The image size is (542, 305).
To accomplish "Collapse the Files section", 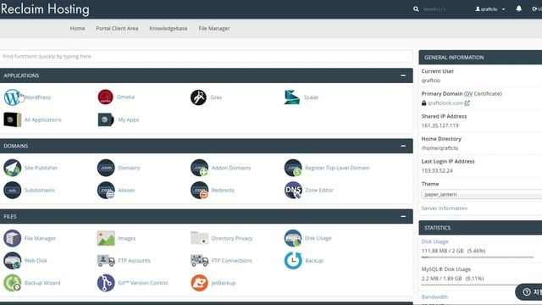I will pyautogui.click(x=403, y=217).
